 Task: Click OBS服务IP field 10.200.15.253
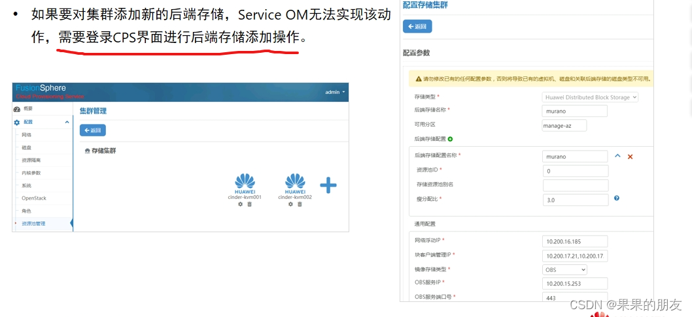[575, 283]
